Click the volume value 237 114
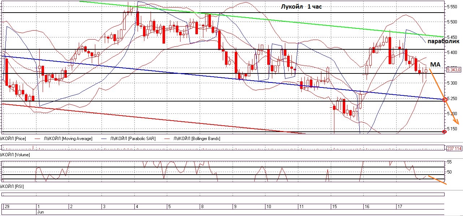 454,148
